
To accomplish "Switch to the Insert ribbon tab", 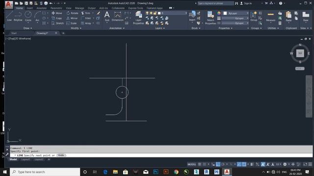I will 29,8.
